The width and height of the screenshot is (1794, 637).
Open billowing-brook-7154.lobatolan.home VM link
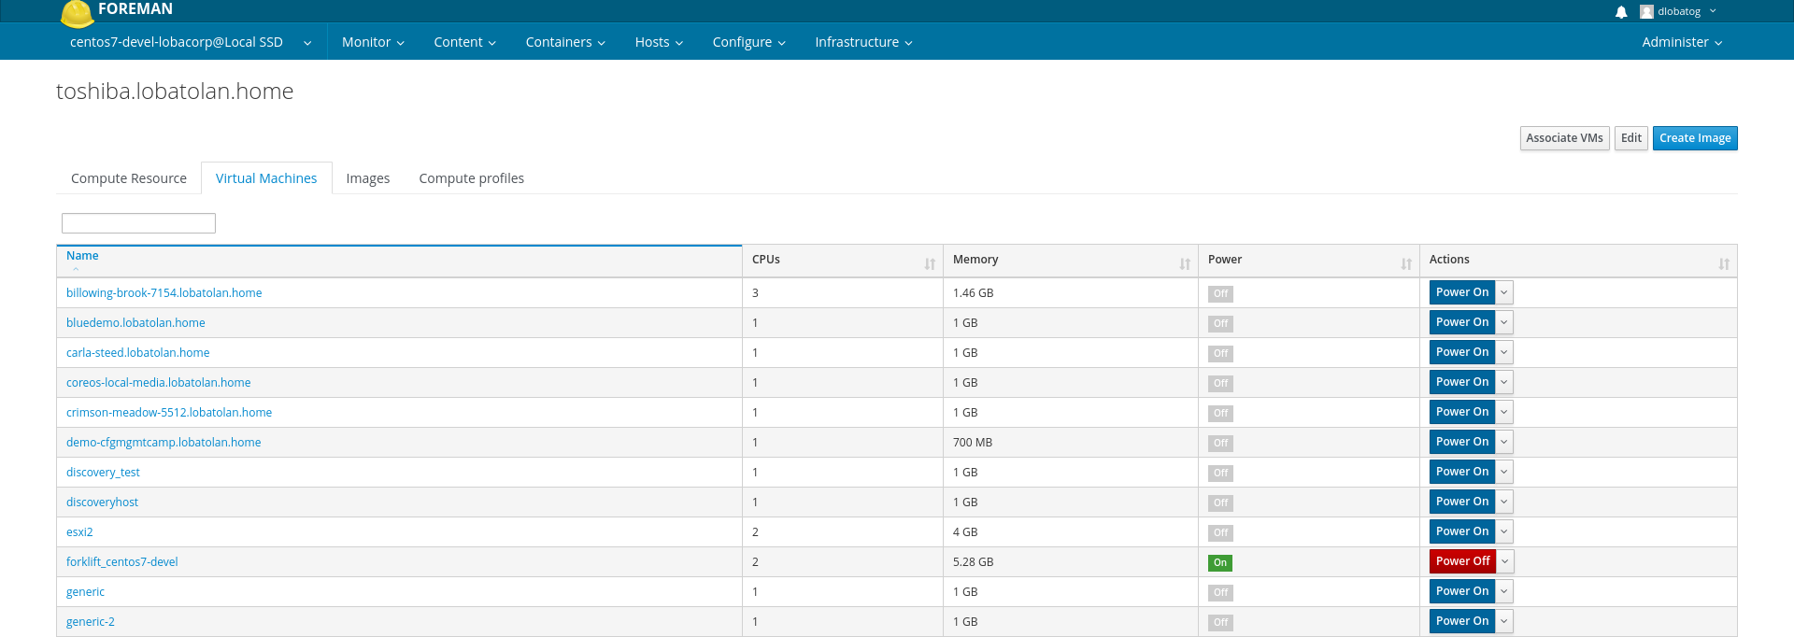click(164, 293)
